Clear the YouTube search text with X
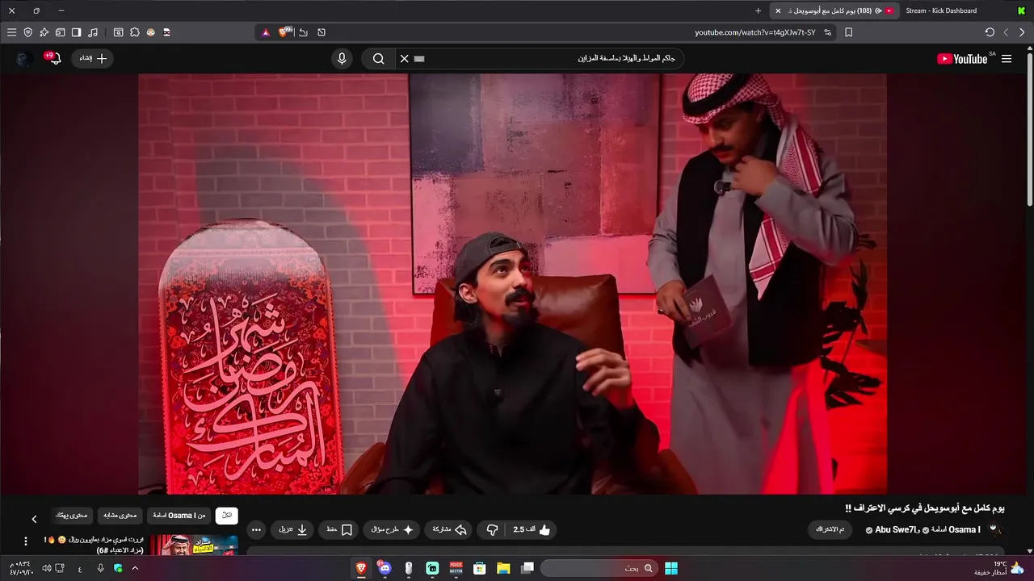The height and width of the screenshot is (581, 1034). click(405, 58)
